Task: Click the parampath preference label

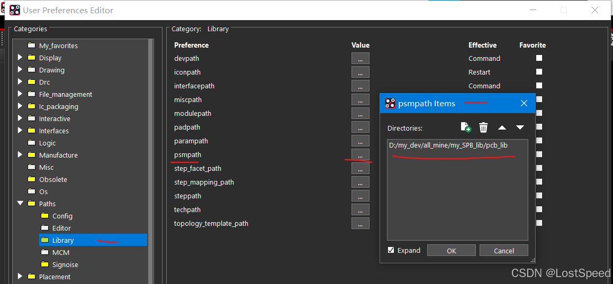Action: [191, 141]
